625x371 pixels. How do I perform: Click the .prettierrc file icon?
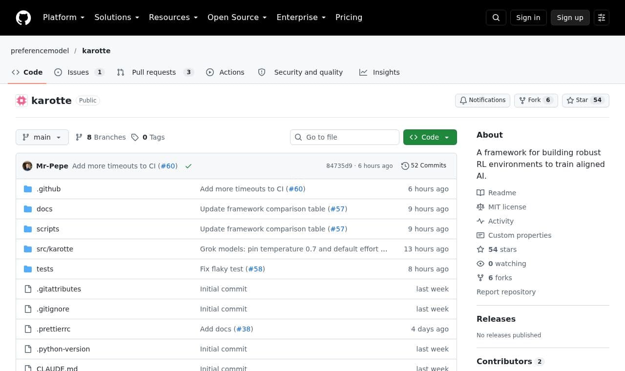pyautogui.click(x=28, y=329)
